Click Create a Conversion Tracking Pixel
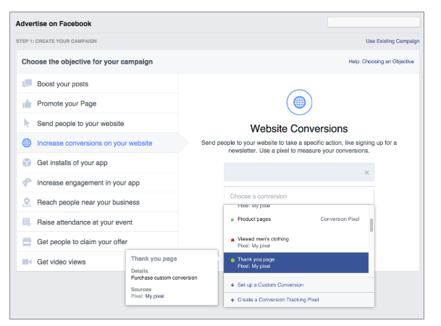Screen dimensions: 441x326 pos(278,300)
